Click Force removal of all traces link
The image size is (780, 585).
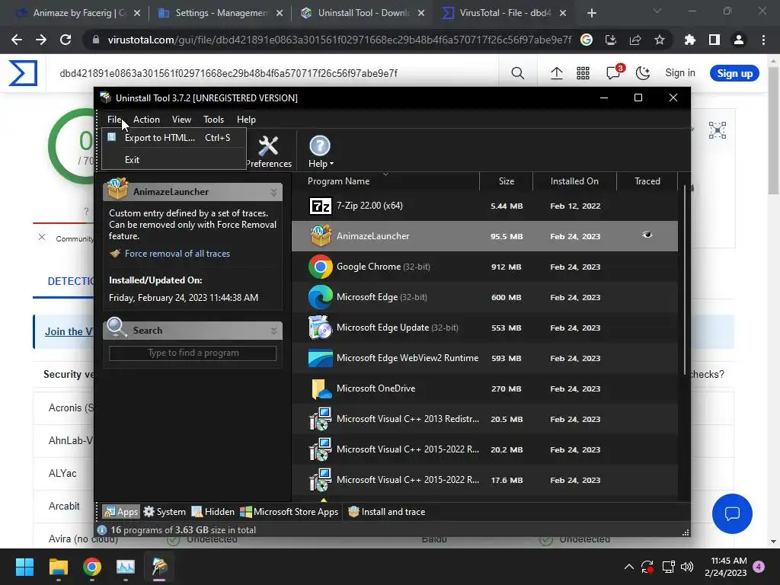pyautogui.click(x=177, y=254)
